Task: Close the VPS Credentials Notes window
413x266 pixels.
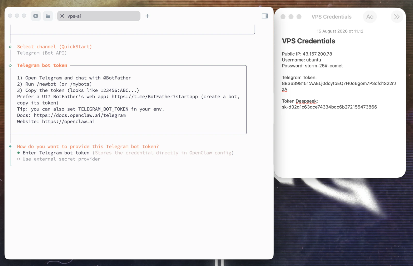Action: pos(283,17)
